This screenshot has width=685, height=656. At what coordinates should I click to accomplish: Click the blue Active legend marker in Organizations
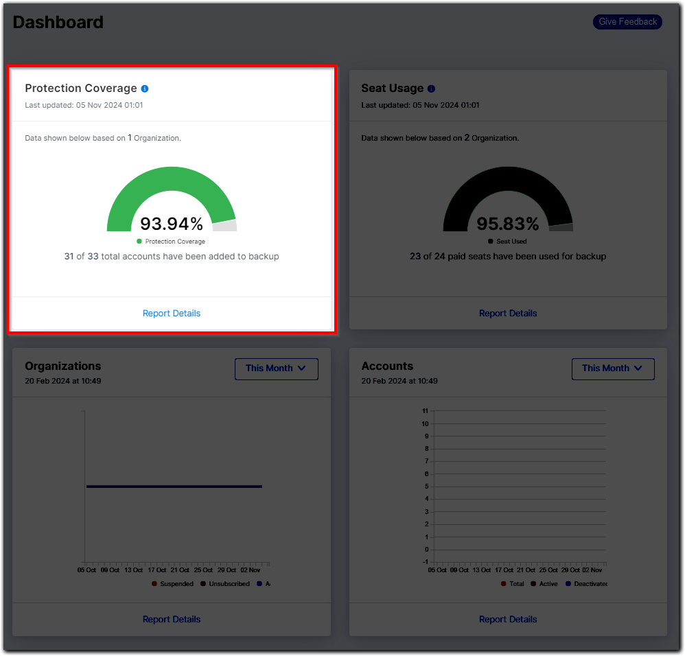coord(259,584)
